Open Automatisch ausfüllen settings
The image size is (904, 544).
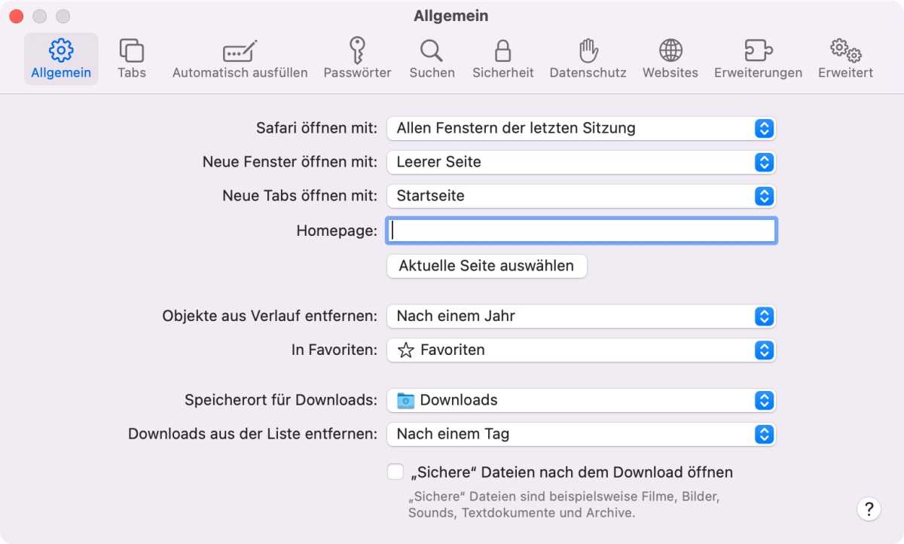240,59
